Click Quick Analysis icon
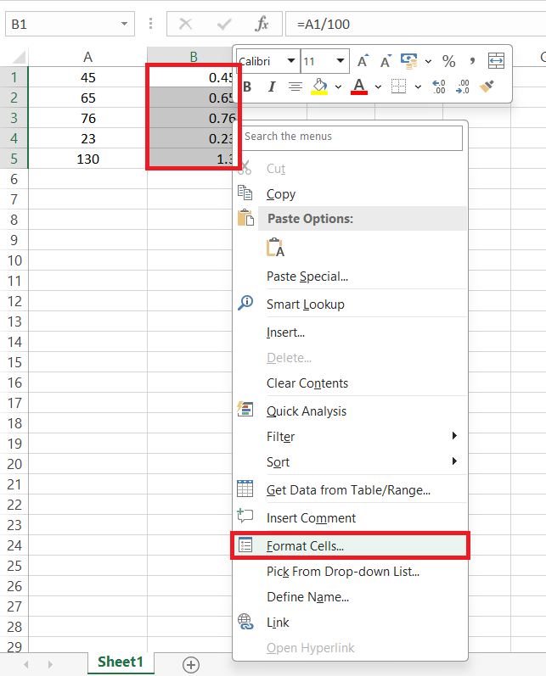The image size is (546, 676). (x=245, y=409)
